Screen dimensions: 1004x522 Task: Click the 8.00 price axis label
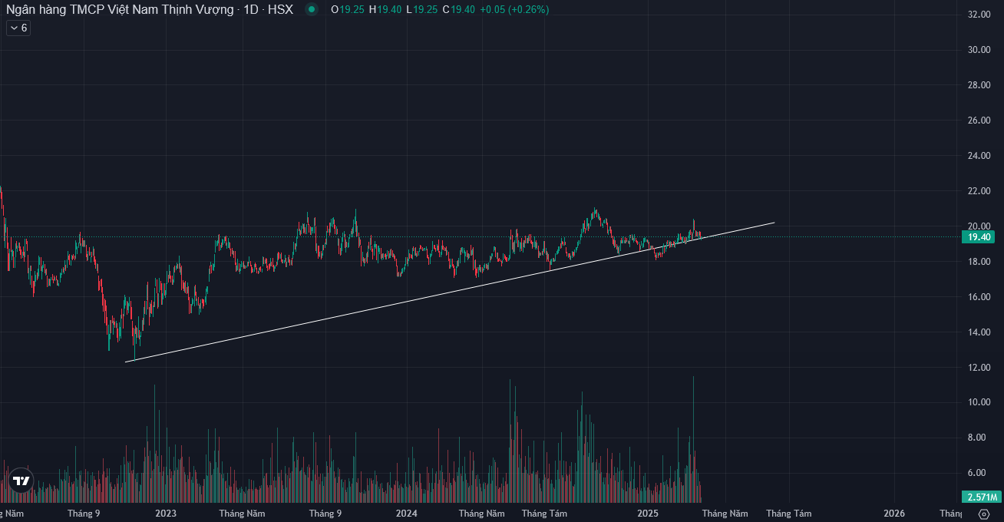tap(978, 438)
